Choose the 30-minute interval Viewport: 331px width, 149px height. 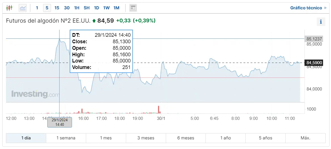click(x=67, y=8)
